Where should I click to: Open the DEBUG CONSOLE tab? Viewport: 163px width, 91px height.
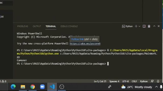tap(69, 26)
